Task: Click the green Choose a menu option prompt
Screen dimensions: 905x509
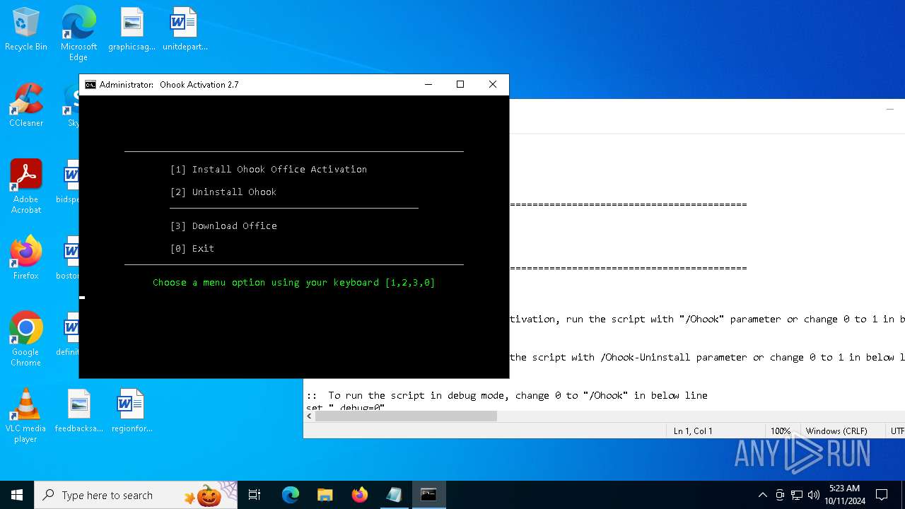Action: (x=294, y=283)
